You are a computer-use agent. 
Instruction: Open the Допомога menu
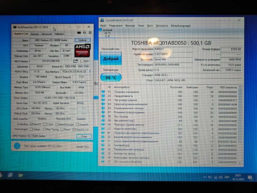[162, 26]
